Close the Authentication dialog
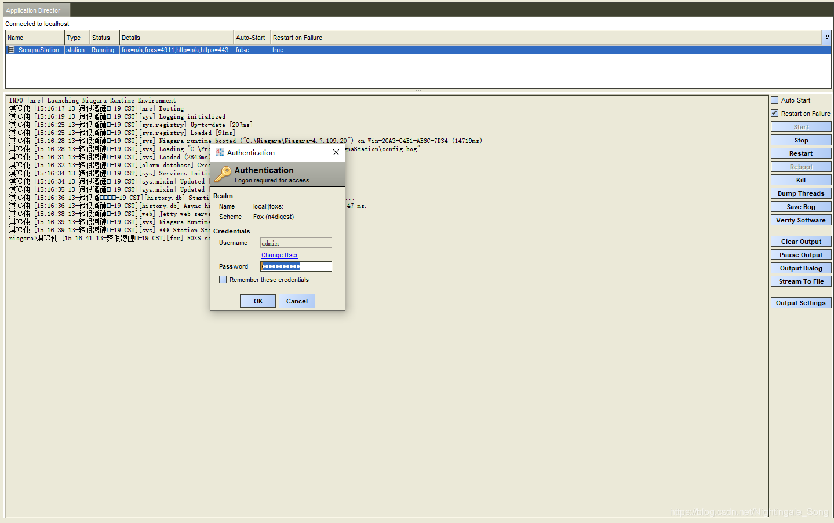This screenshot has height=523, width=834. (x=336, y=152)
